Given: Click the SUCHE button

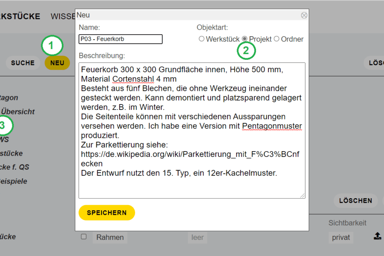Looking at the screenshot, I should click(x=23, y=63).
